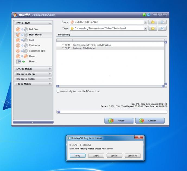Click Retry in the error dialog

click(78, 156)
